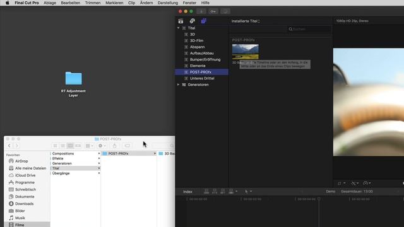This screenshot has height=227, width=404.
Task: Select POST-PROfx folder in Finder column
Action: (129, 153)
